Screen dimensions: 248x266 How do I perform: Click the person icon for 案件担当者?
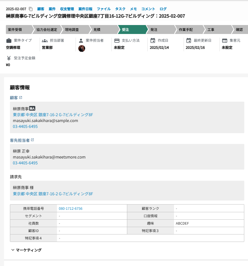pos(81,41)
